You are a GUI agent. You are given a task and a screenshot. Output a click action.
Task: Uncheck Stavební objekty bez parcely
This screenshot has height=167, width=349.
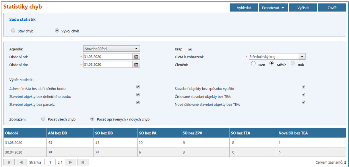(138, 102)
